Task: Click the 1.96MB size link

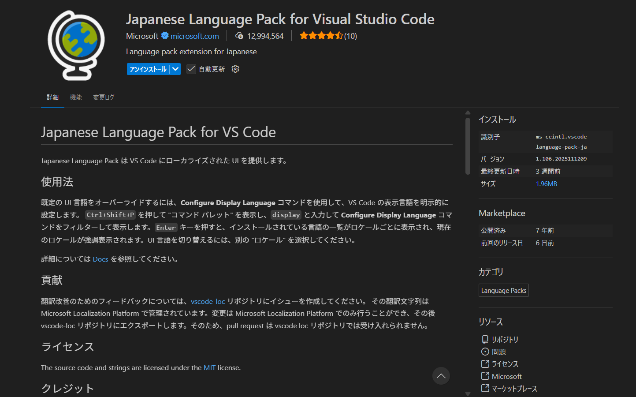Action: click(547, 184)
